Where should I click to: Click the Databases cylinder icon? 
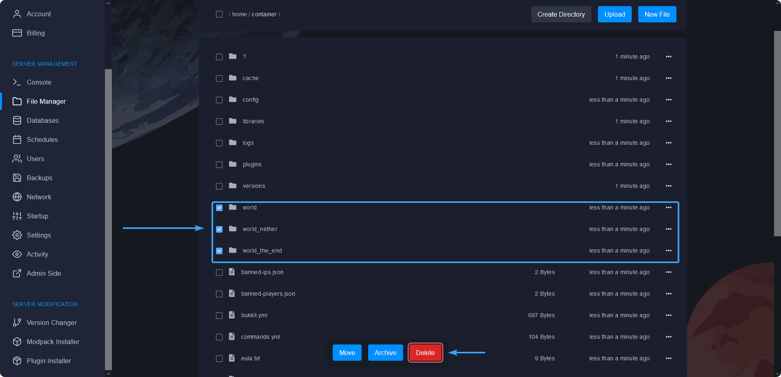[17, 120]
